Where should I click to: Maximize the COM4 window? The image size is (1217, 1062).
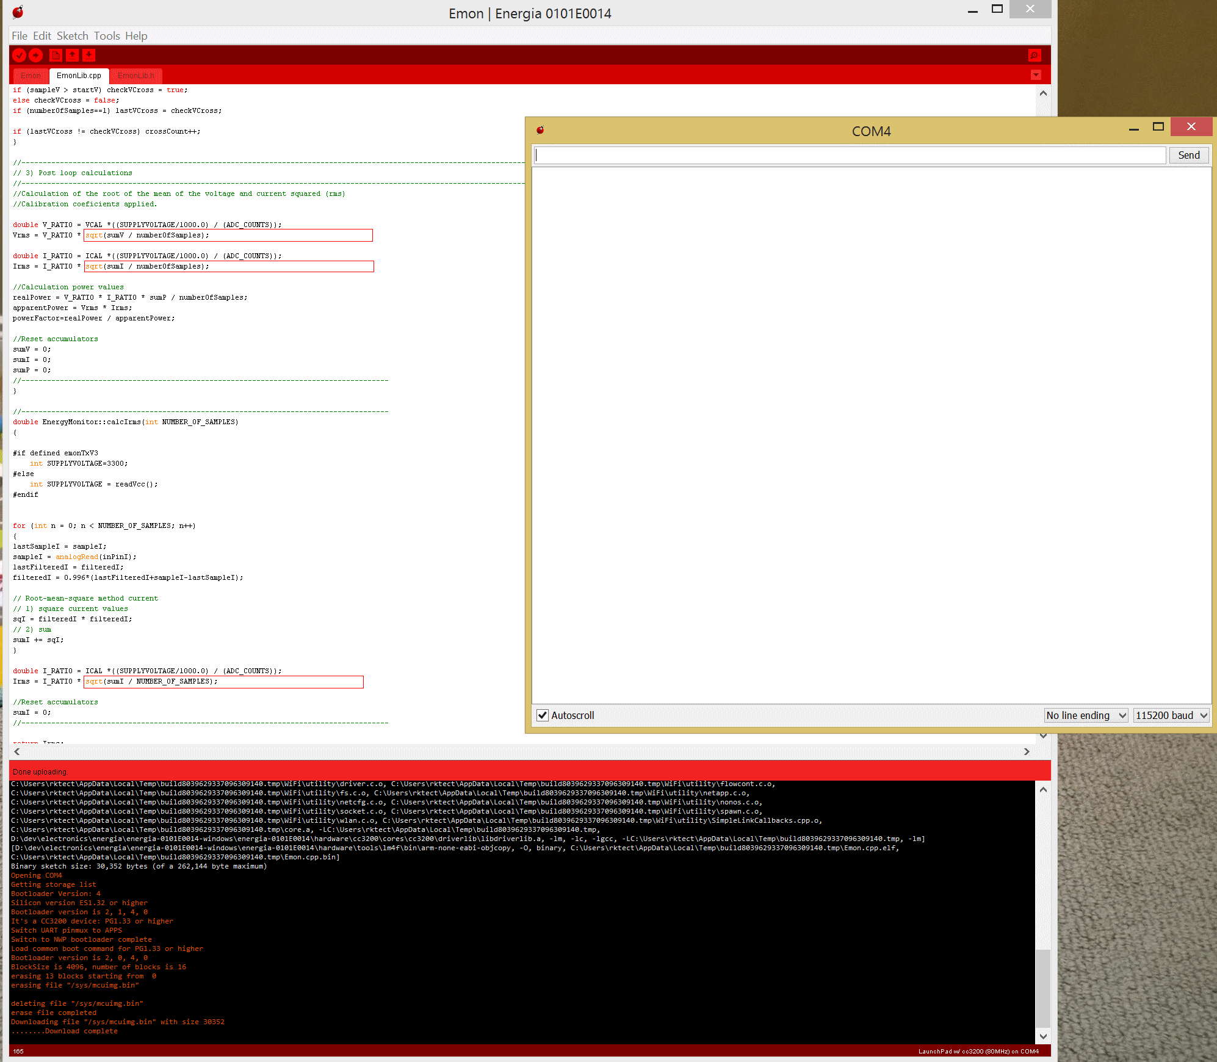coord(1158,127)
